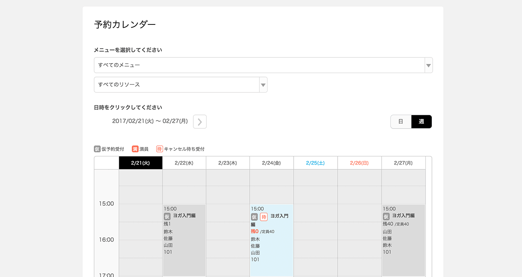The width and height of the screenshot is (522, 277).
Task: Click the 仮 badge on the 2/24 event
Action: click(254, 217)
